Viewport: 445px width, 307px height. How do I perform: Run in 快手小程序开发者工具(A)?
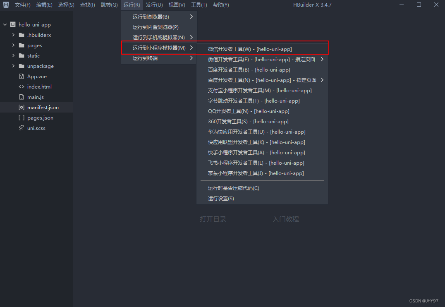(262, 153)
